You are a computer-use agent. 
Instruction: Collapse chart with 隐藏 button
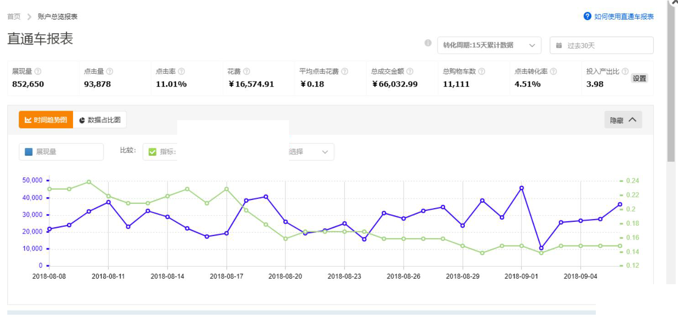click(623, 120)
